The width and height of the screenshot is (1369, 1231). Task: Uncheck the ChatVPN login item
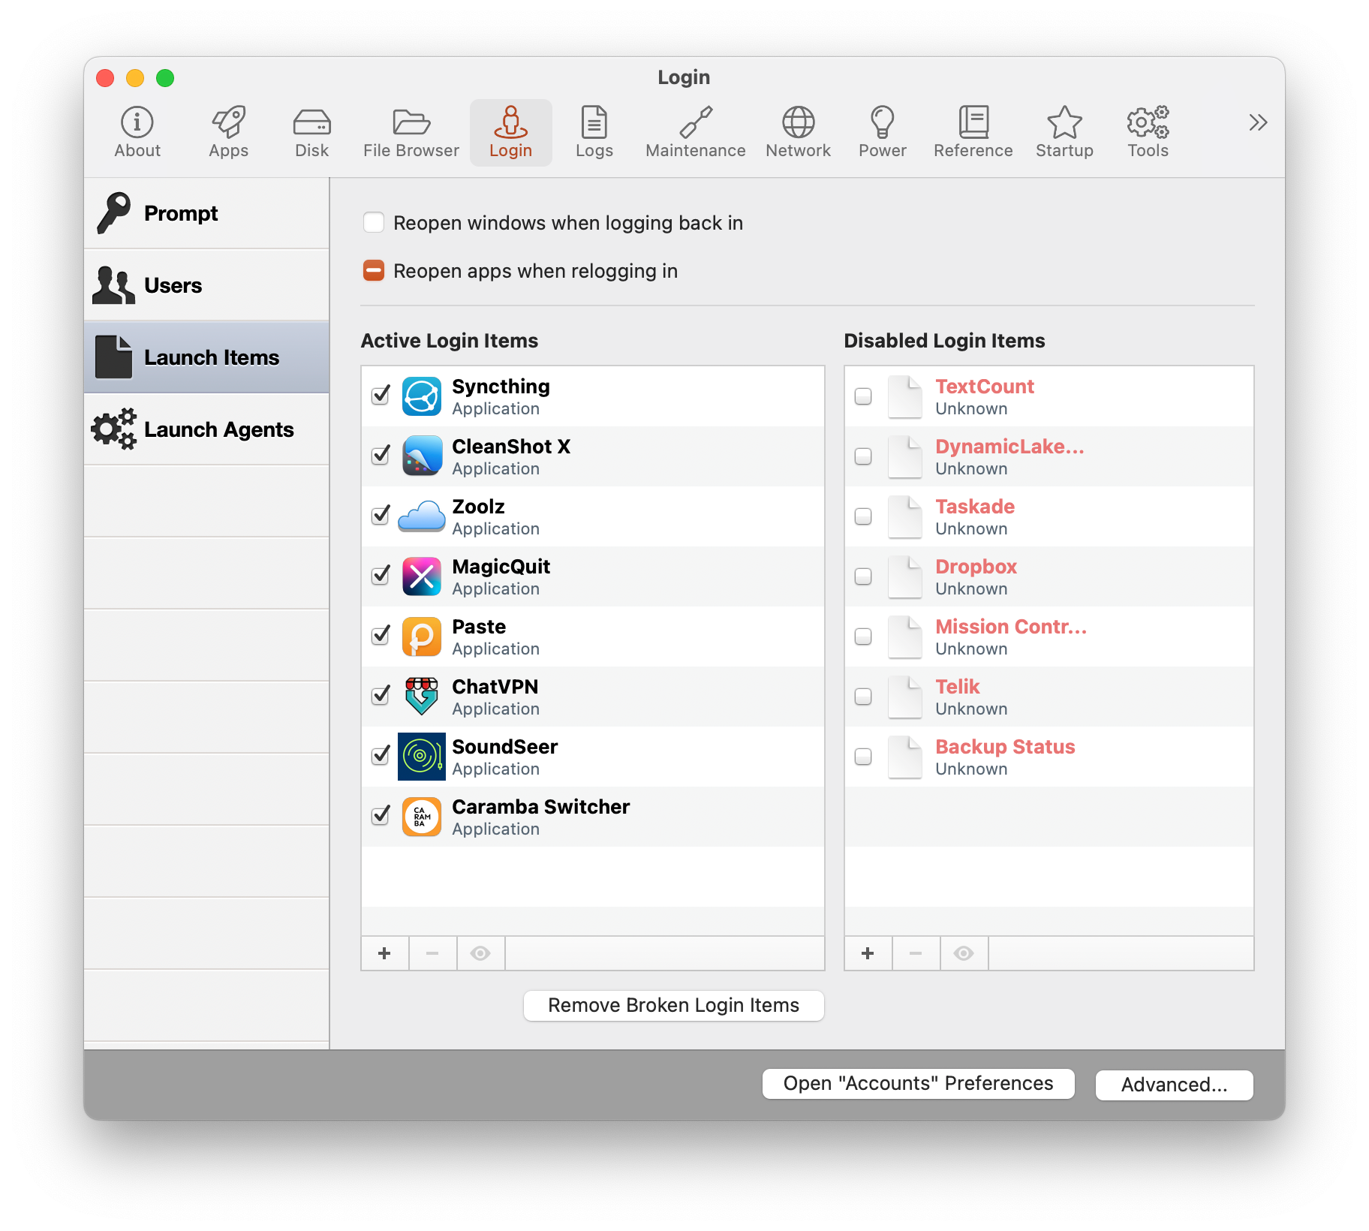coord(381,697)
